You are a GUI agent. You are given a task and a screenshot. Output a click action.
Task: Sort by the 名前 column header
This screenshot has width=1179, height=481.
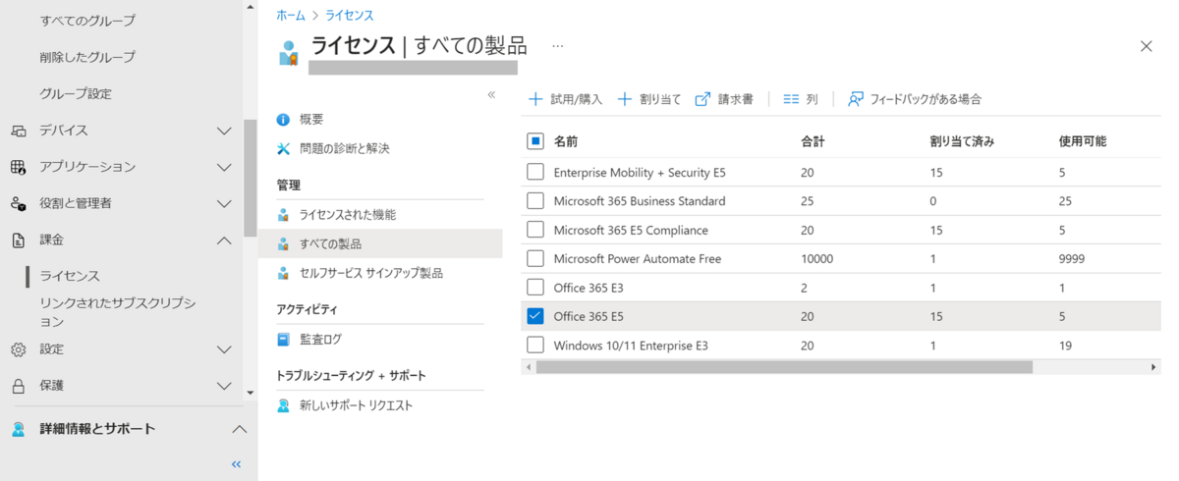566,141
